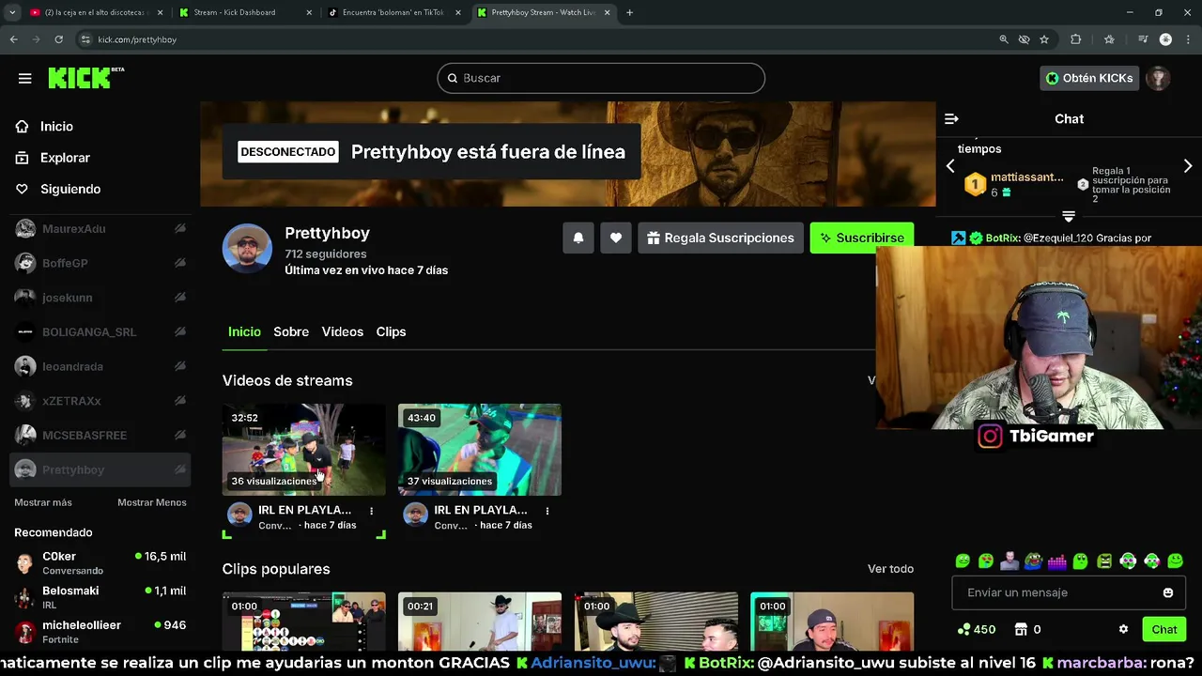Click the browser zoom magnifier icon
Viewport: 1202px width, 676px height.
point(1004,39)
